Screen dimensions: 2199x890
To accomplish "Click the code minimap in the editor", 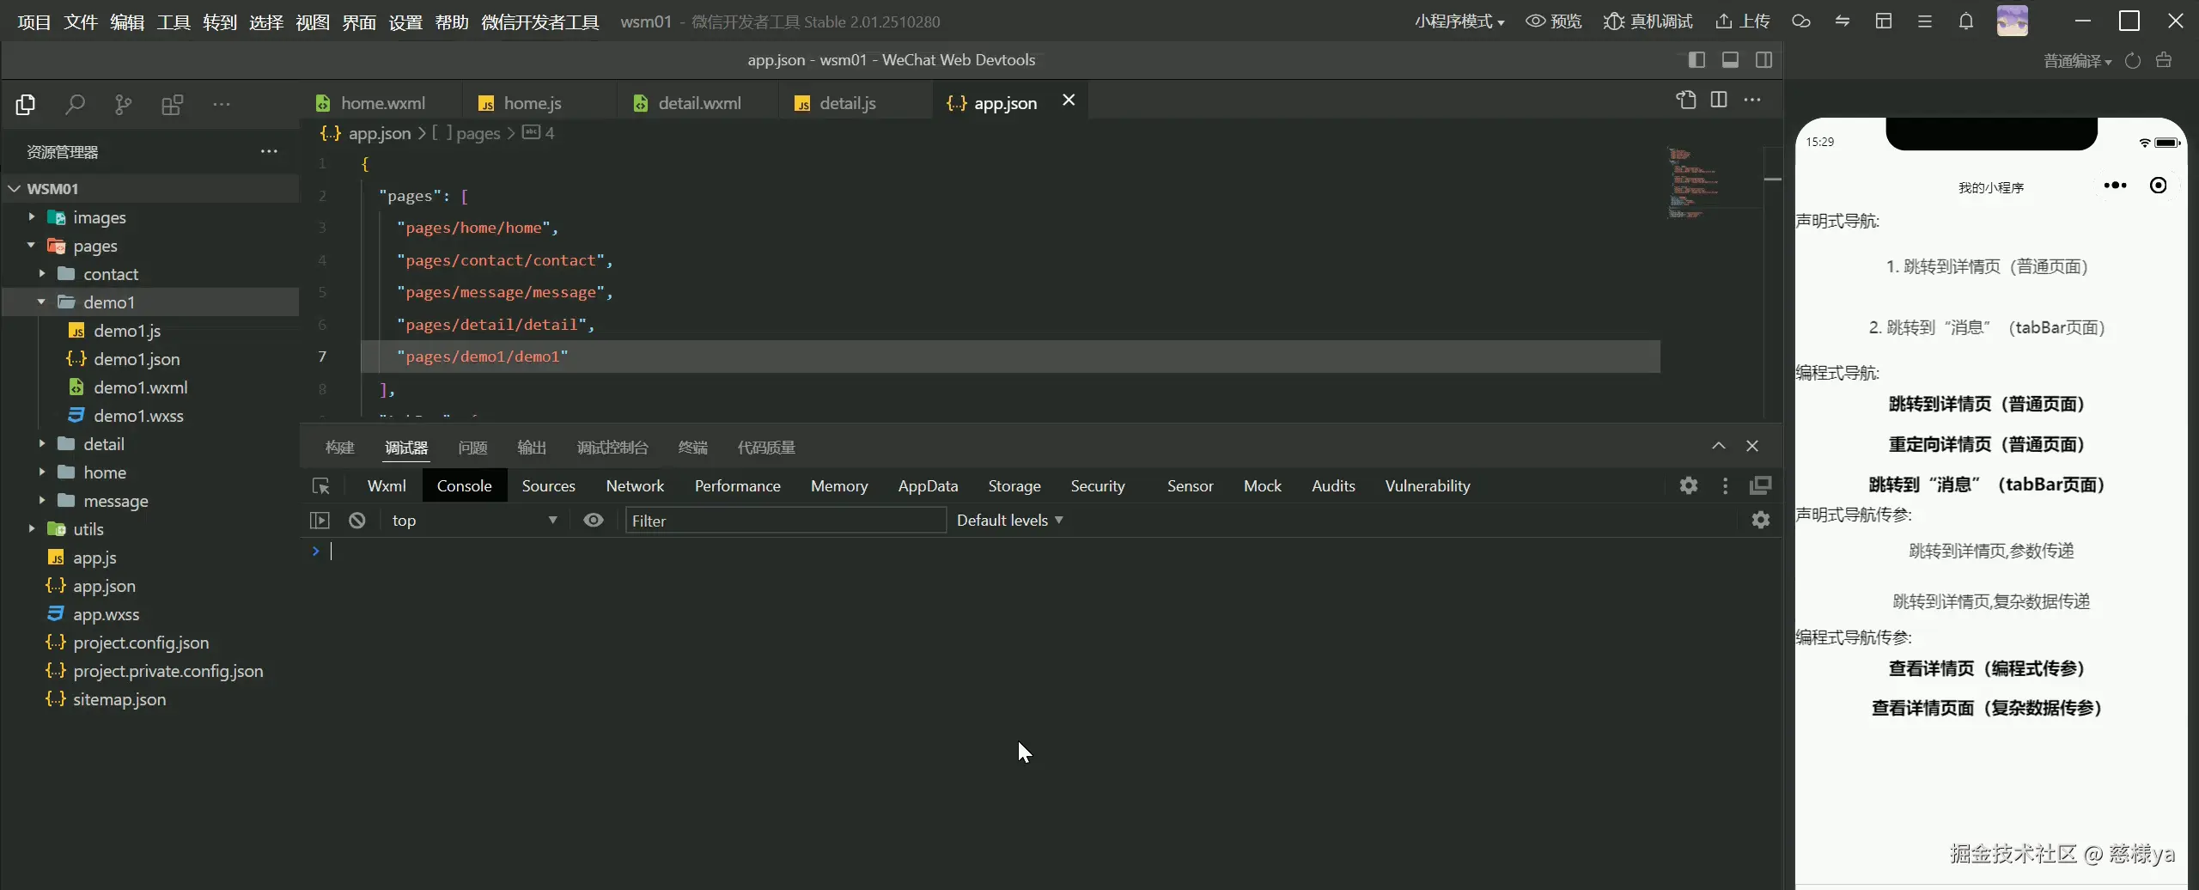I will (1692, 183).
